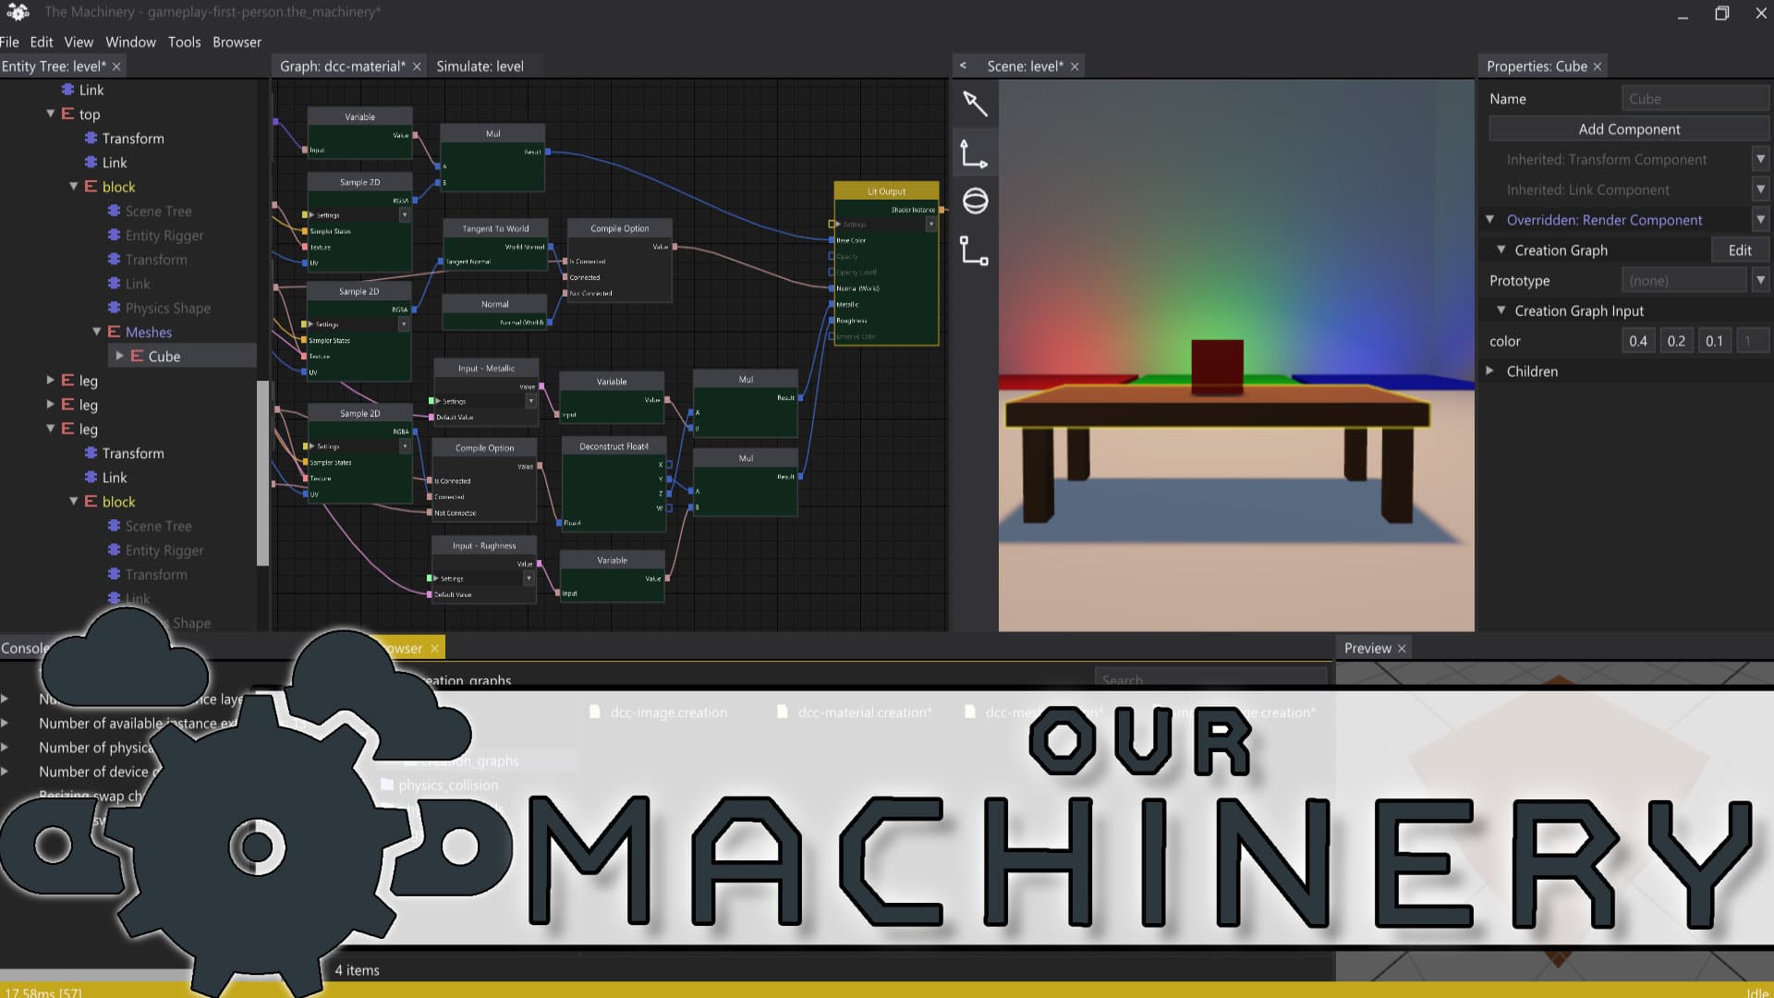The height and width of the screenshot is (998, 1774).
Task: Activate the scale gizmo tool
Action: (x=975, y=250)
